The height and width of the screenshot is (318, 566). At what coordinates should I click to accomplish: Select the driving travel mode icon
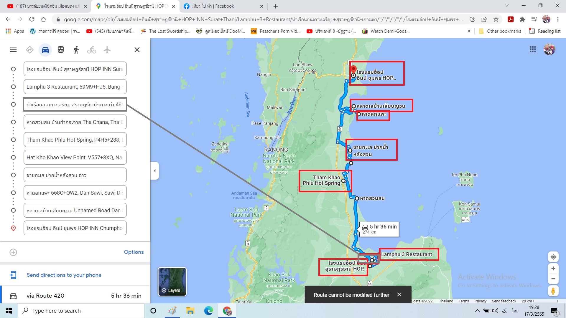(45, 50)
